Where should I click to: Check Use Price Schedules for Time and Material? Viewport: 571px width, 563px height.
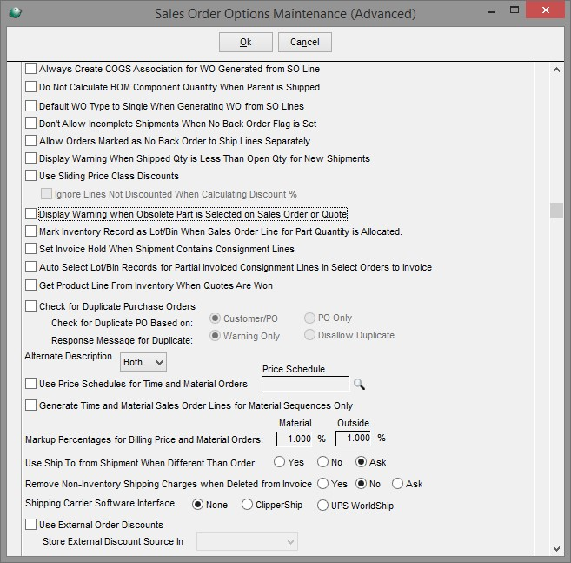click(31, 384)
